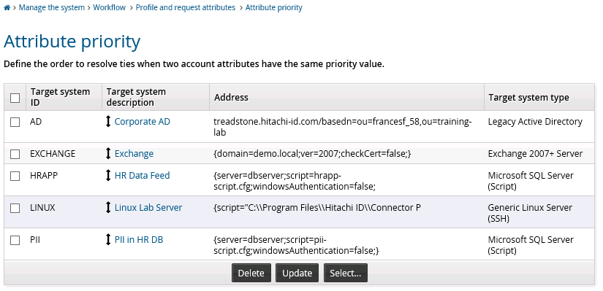603x291 pixels.
Task: Click the HRAPP target system ID cell
Action: tap(64, 180)
